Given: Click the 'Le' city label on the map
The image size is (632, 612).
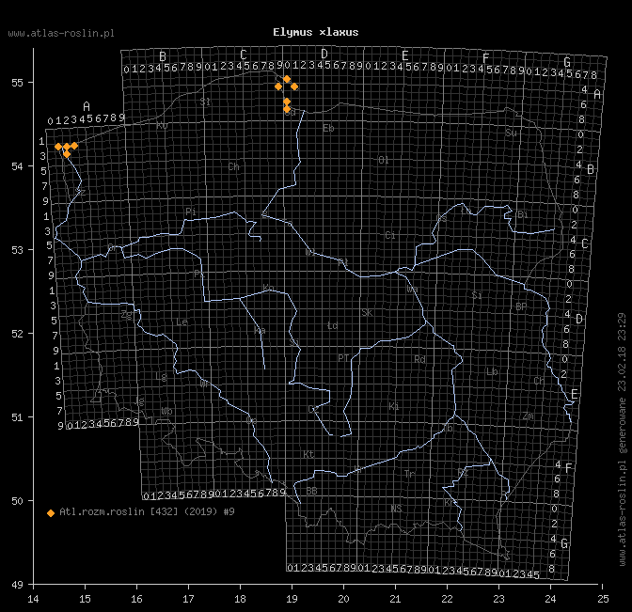Looking at the screenshot, I should coord(182,322).
